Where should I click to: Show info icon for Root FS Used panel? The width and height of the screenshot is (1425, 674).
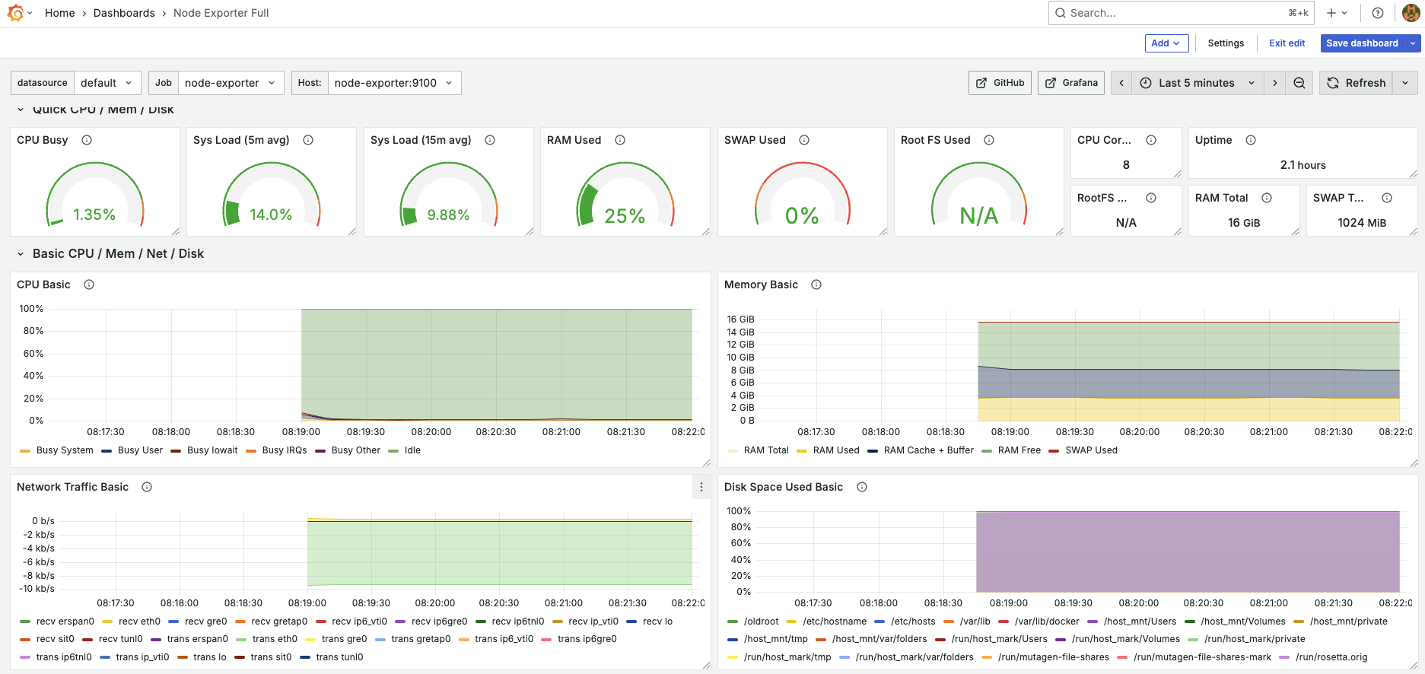click(989, 140)
